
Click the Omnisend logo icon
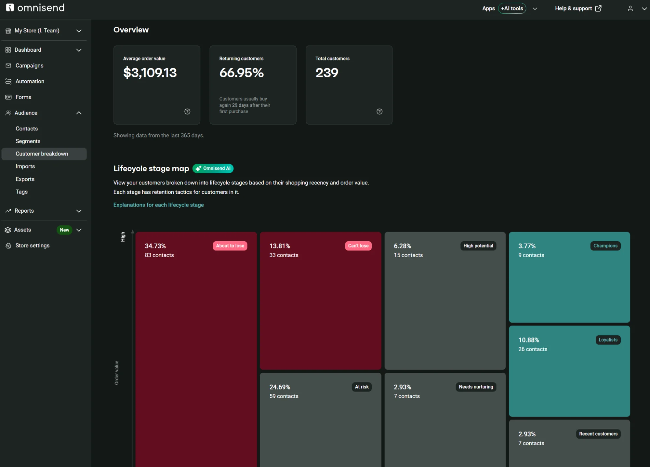point(10,7)
